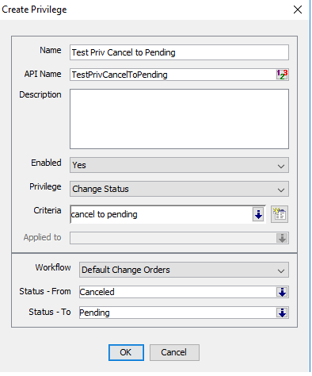Expand the Workflow dropdown Default Change Orders

184,270
